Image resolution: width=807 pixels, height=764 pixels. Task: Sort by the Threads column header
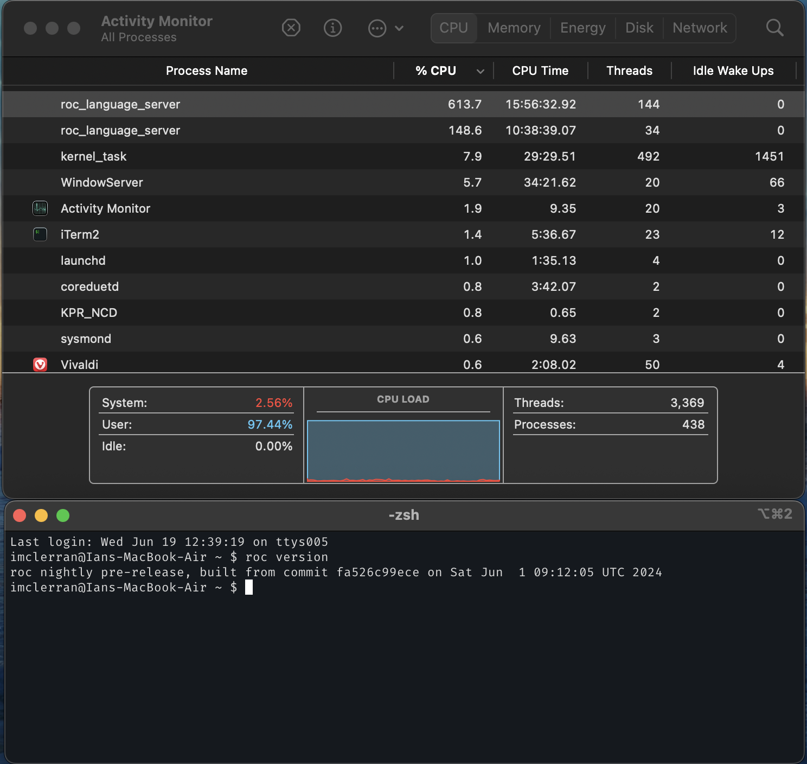(629, 71)
